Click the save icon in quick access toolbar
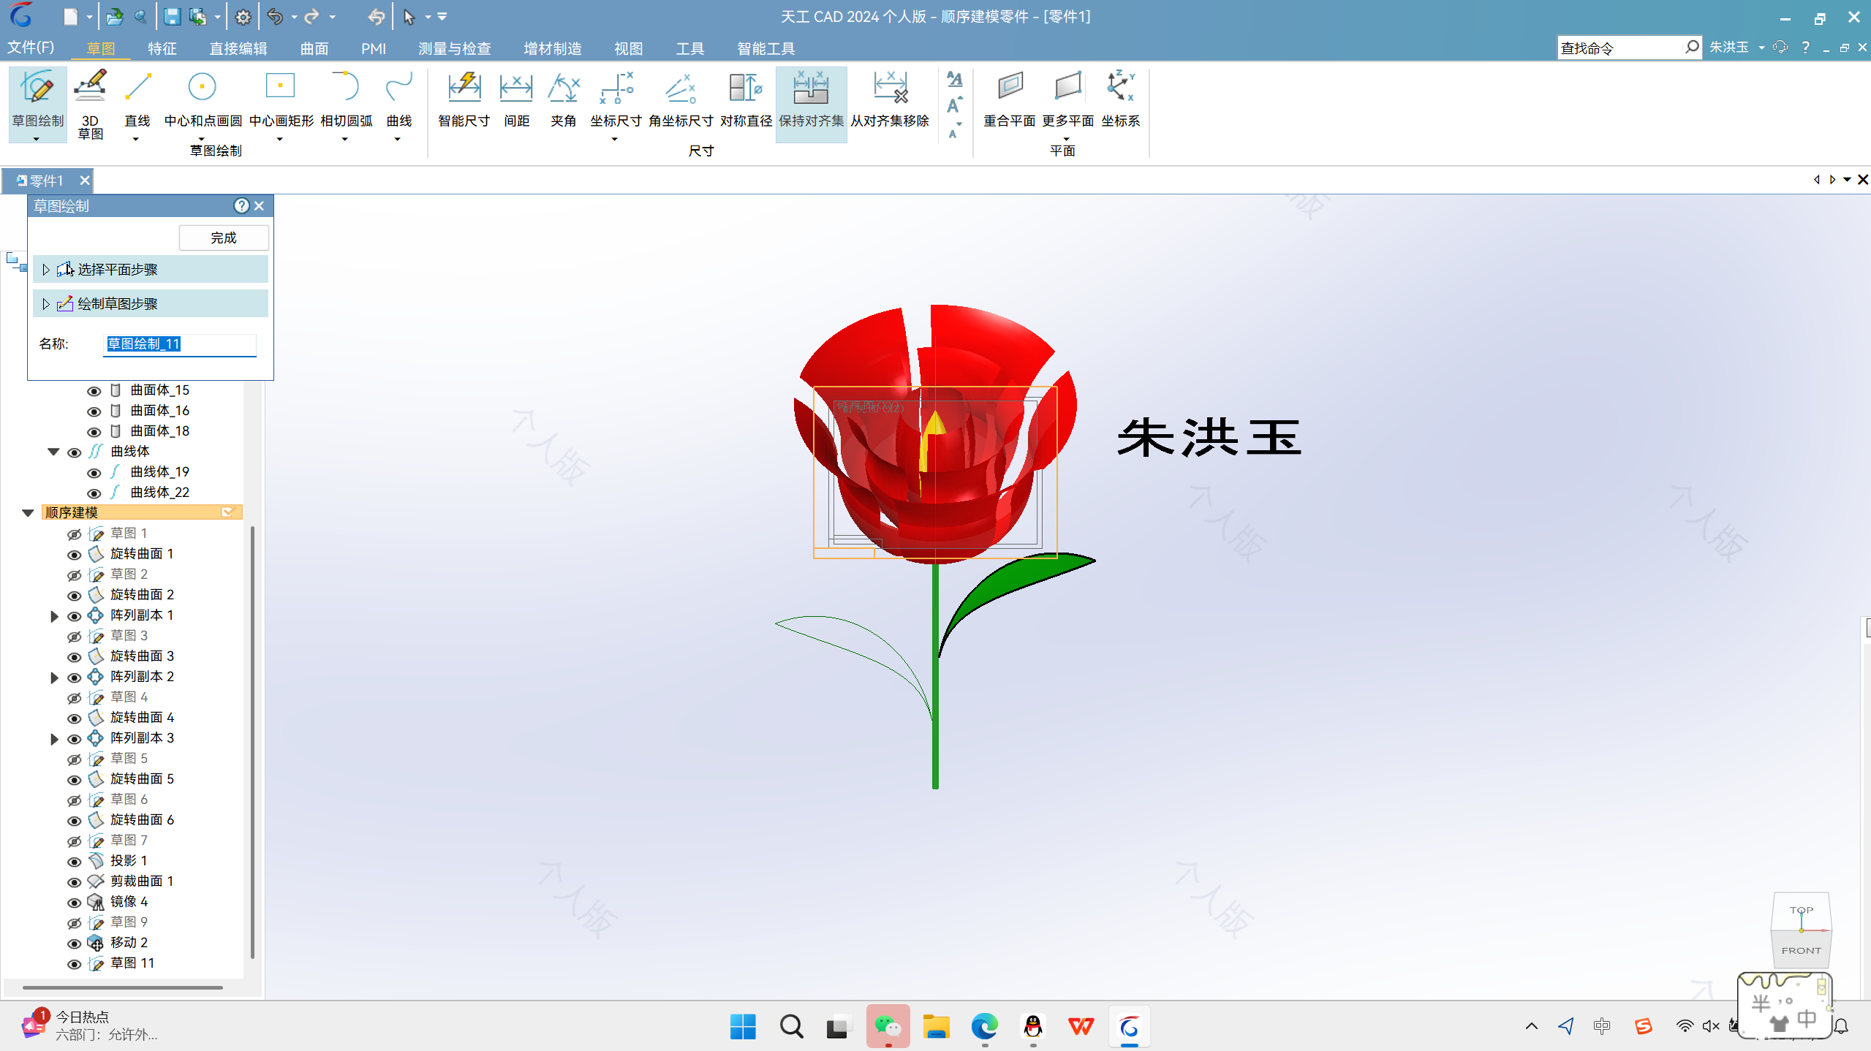 172,17
